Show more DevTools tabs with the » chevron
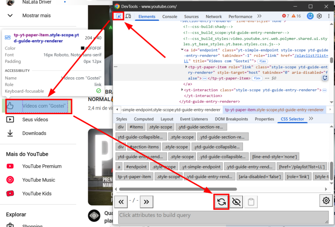The width and height of the screenshot is (335, 227). click(259, 16)
